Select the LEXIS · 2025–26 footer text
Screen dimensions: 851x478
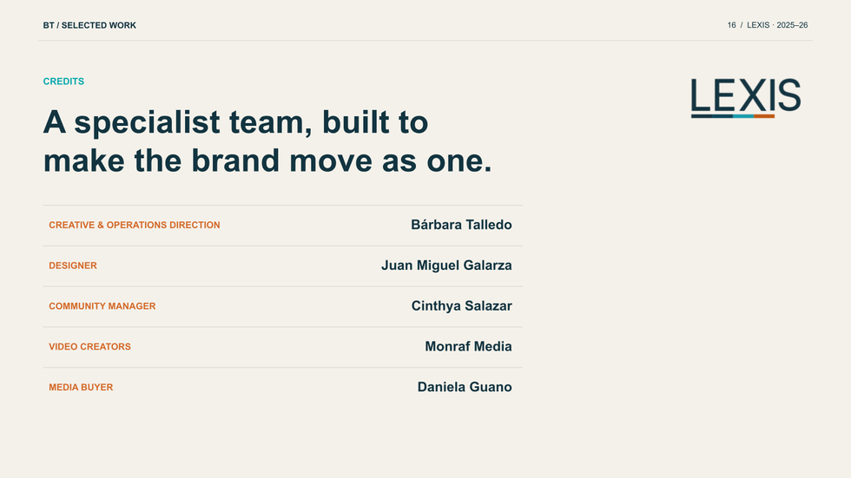(x=777, y=25)
